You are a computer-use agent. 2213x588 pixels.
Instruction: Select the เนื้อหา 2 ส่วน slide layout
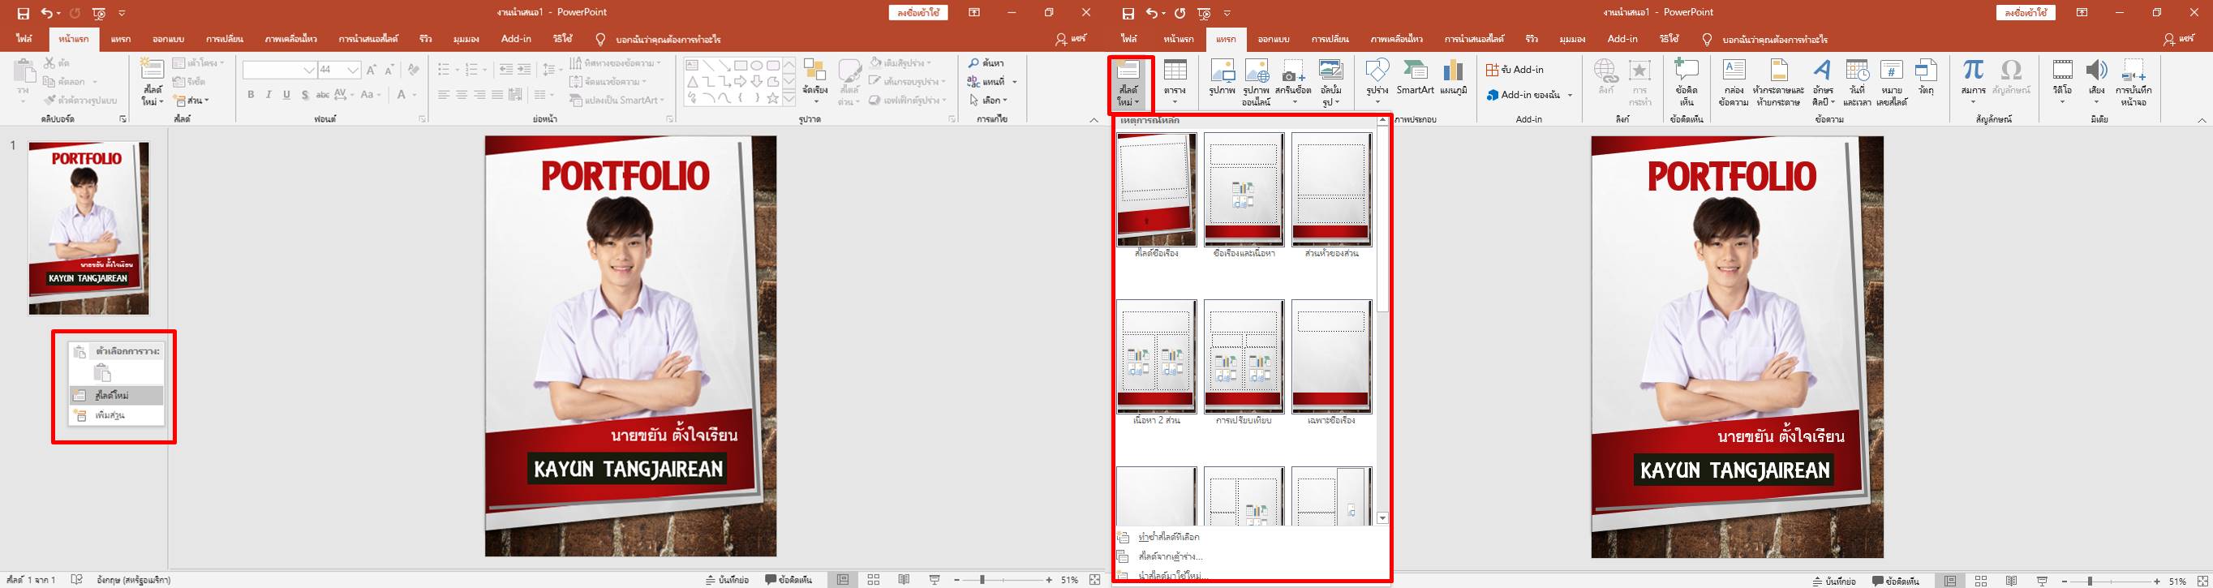pyautogui.click(x=1155, y=357)
